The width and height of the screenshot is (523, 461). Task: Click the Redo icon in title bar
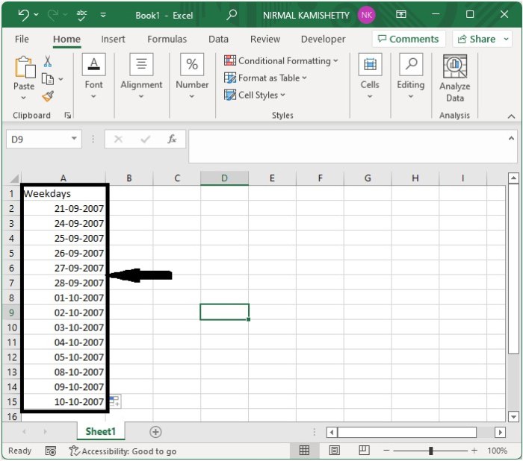tap(53, 15)
